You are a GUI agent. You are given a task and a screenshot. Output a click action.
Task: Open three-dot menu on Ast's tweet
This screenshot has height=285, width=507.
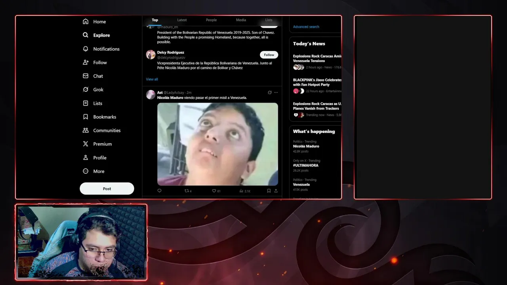[x=276, y=93]
